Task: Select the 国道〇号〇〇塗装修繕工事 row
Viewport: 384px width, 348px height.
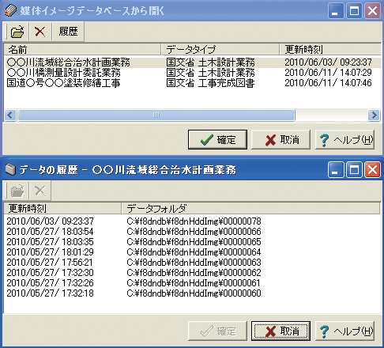Action: 193,83
